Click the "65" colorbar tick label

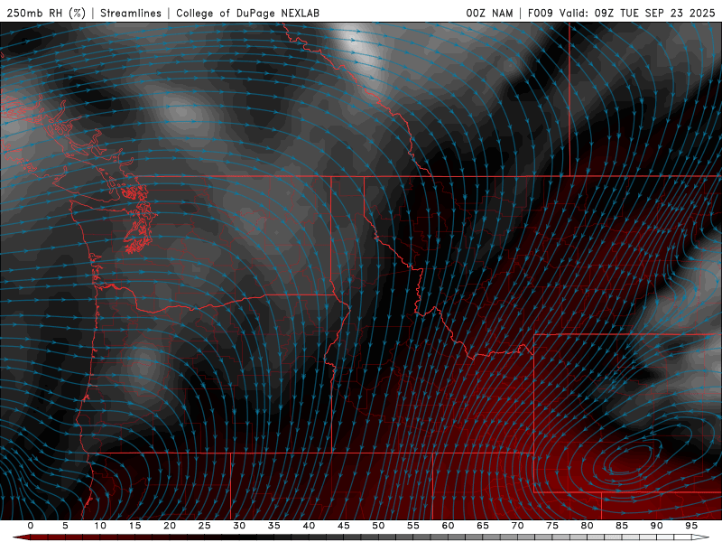(x=483, y=526)
